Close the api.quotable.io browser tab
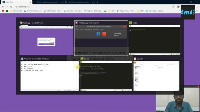Viewport: 200px width, 112px height. [92, 2]
